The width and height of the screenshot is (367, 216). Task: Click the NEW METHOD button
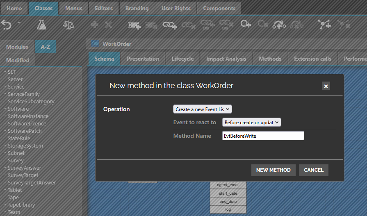coord(273,170)
